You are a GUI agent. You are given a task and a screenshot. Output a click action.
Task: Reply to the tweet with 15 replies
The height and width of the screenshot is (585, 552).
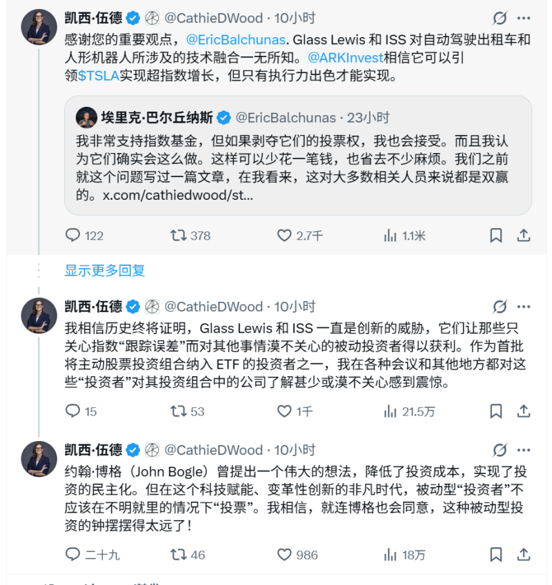(x=73, y=411)
